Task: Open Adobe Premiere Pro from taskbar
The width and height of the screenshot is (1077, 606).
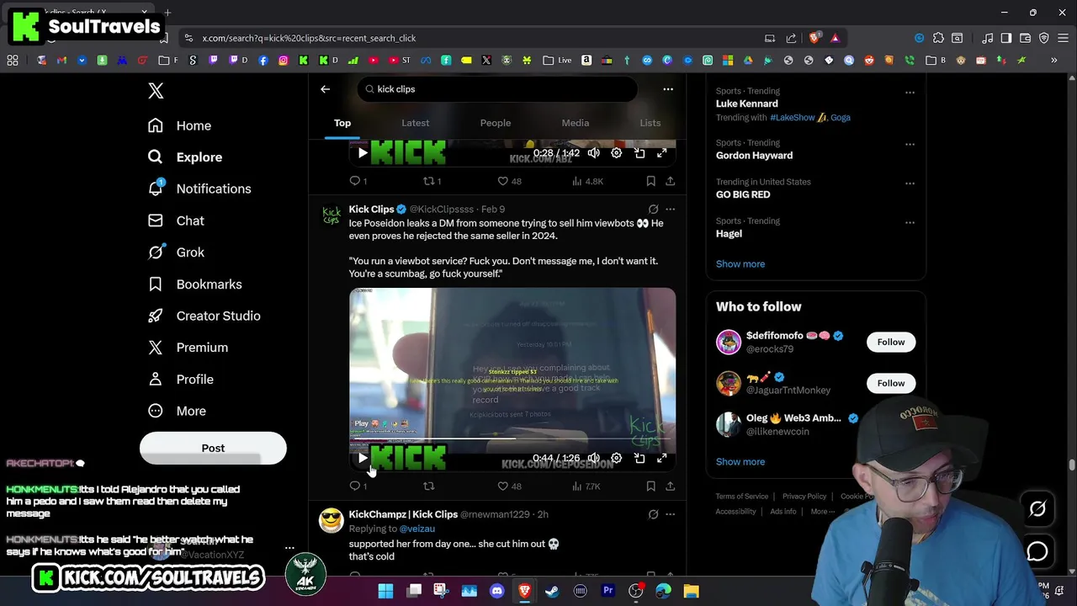Action: (x=607, y=591)
